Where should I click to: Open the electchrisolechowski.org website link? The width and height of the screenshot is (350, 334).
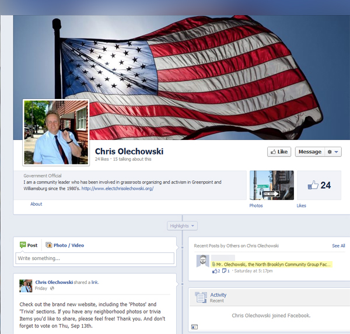pyautogui.click(x=117, y=189)
